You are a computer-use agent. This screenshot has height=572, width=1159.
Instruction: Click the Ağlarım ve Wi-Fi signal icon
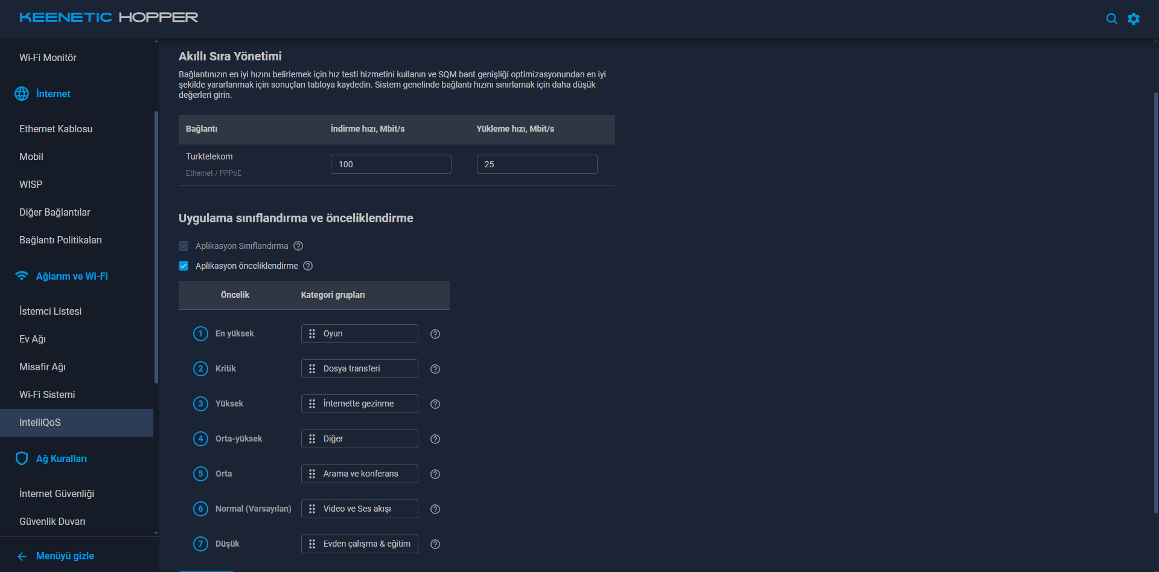[x=22, y=276]
